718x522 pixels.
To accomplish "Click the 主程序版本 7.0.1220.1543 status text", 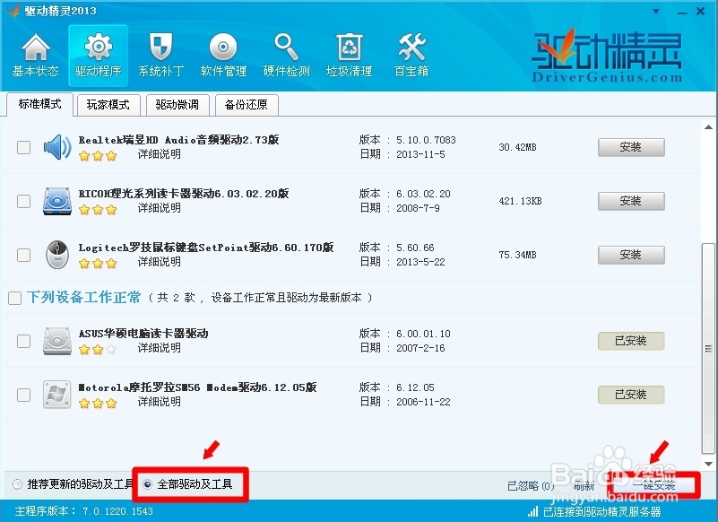I will (x=83, y=511).
